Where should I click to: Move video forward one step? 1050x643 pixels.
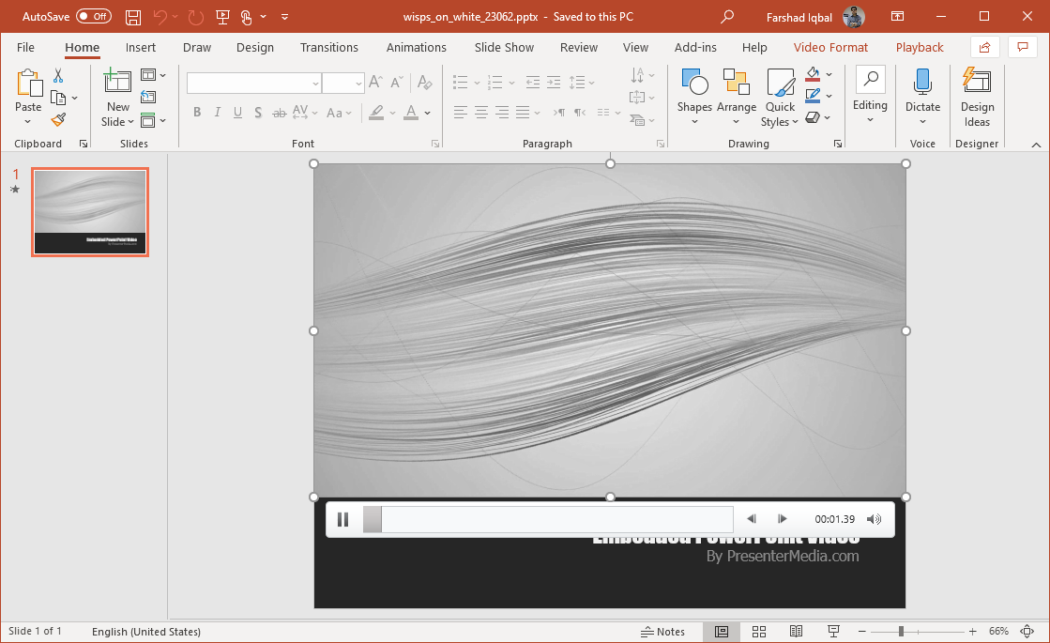tap(782, 519)
